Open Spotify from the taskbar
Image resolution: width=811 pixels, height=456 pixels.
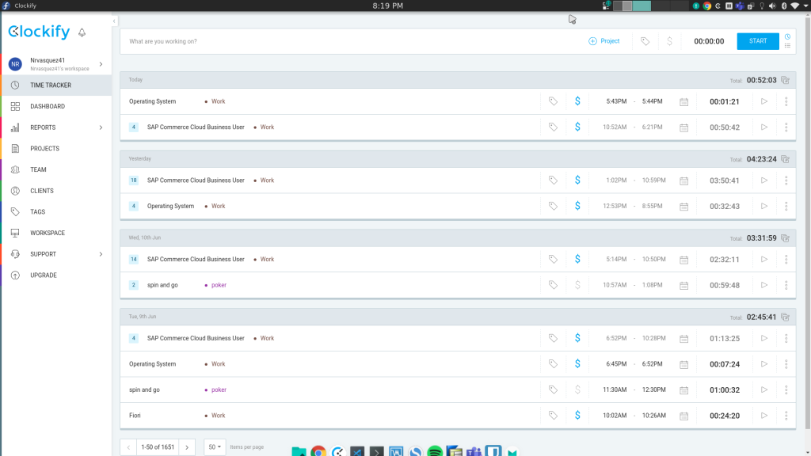coord(434,451)
